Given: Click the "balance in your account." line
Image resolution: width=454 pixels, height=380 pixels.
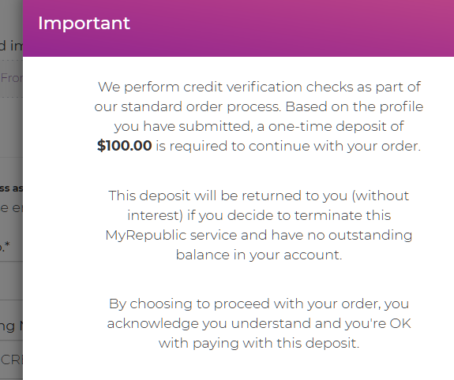Looking at the screenshot, I should click(259, 255).
